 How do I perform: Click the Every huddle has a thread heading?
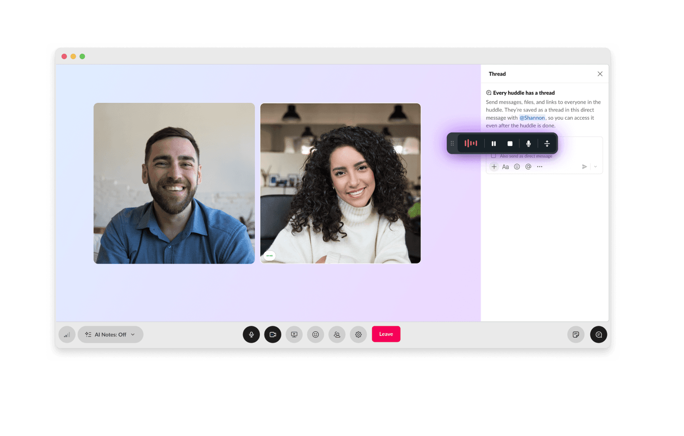[x=523, y=93]
